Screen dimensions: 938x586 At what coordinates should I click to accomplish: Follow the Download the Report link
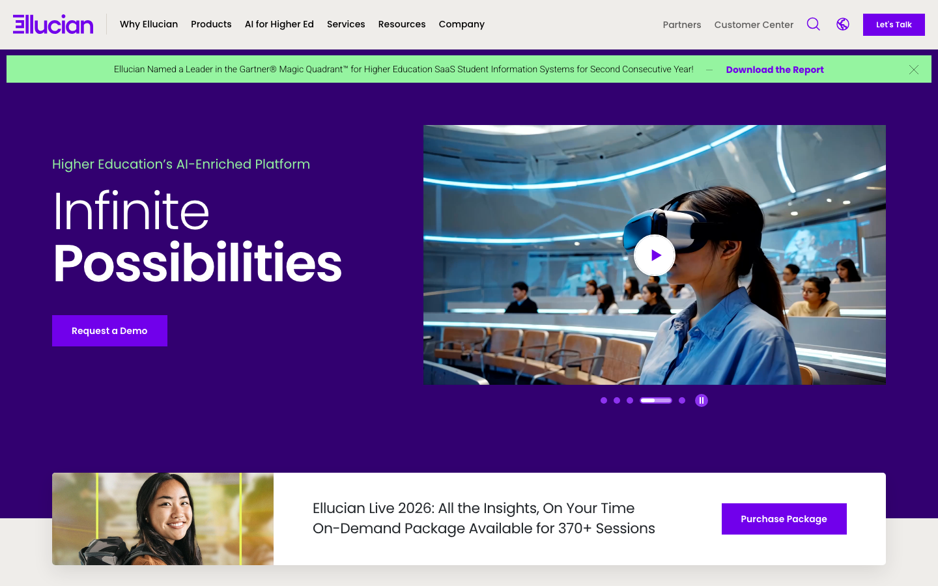[x=775, y=70]
